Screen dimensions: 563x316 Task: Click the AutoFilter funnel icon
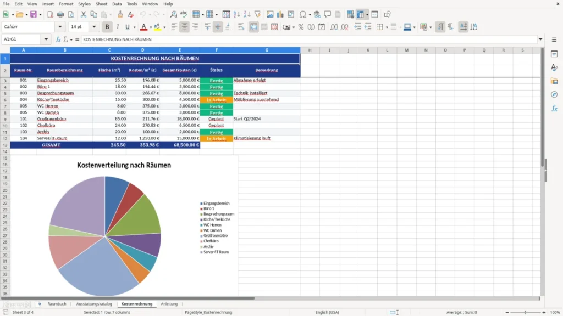257,14
